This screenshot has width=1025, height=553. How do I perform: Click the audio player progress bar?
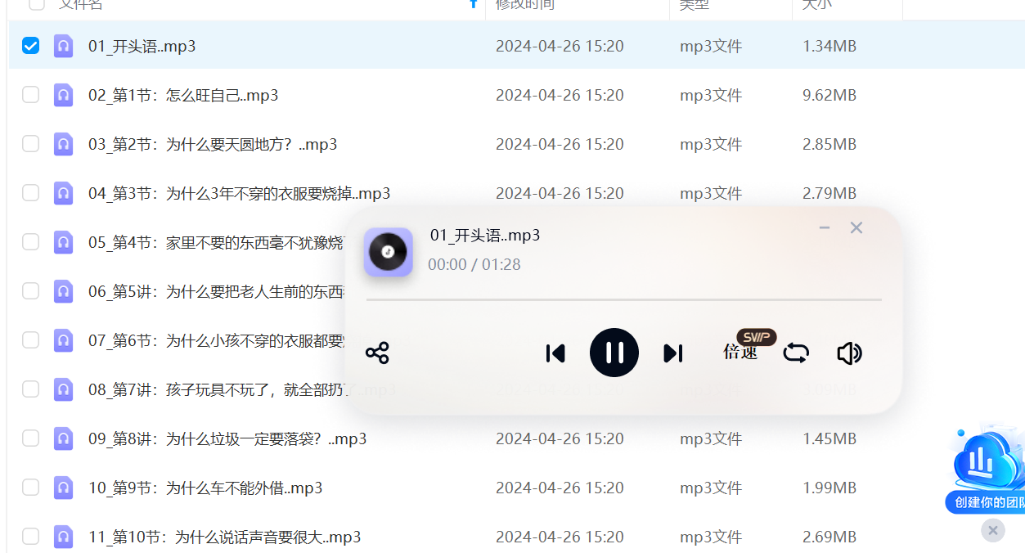coord(623,300)
